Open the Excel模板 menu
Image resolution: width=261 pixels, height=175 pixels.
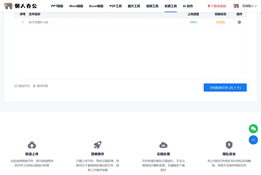pyautogui.click(x=96, y=6)
